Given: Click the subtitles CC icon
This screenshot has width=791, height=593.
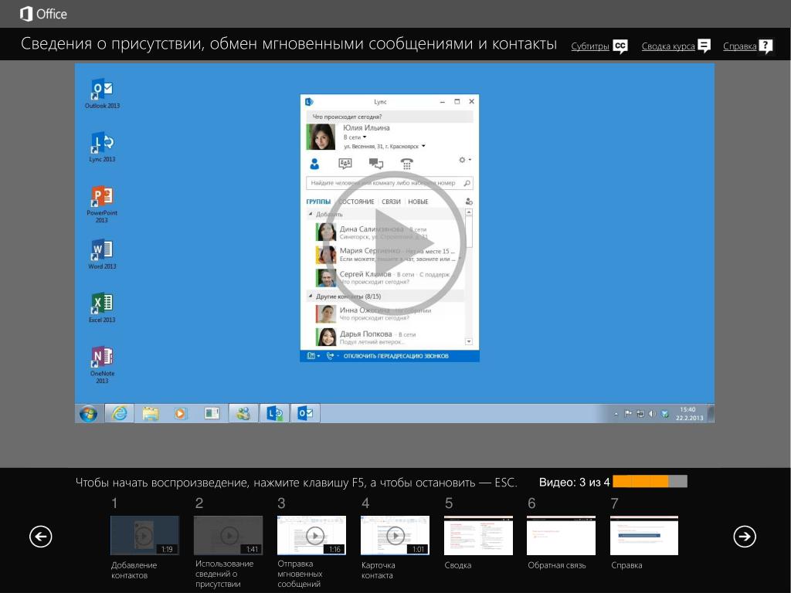Looking at the screenshot, I should pos(620,46).
